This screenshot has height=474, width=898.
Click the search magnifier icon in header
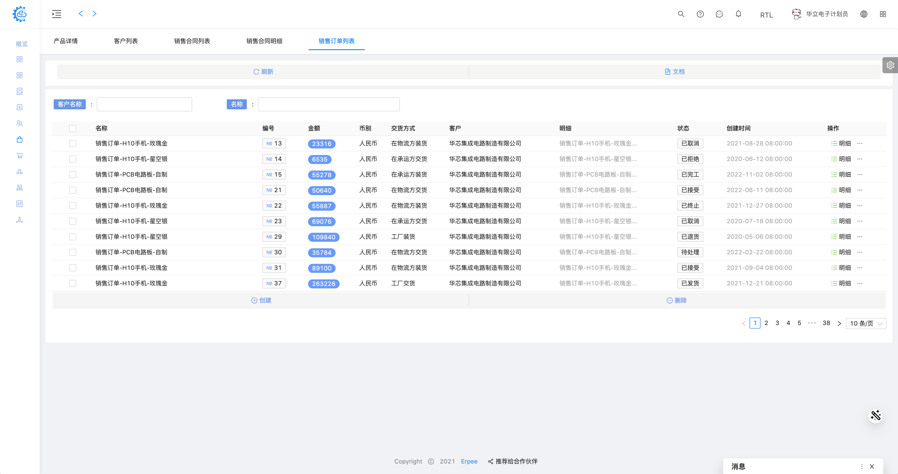pos(681,14)
